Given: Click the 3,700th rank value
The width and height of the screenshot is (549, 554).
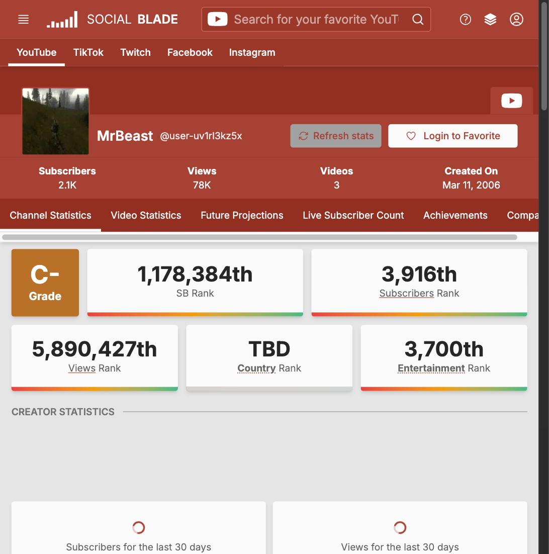Looking at the screenshot, I should (x=444, y=349).
